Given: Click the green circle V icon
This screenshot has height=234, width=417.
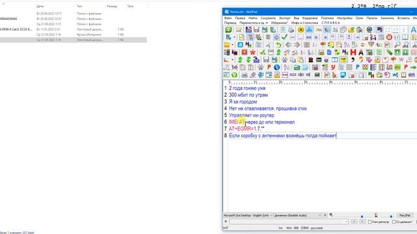Looking at the screenshot, I should (235, 75).
